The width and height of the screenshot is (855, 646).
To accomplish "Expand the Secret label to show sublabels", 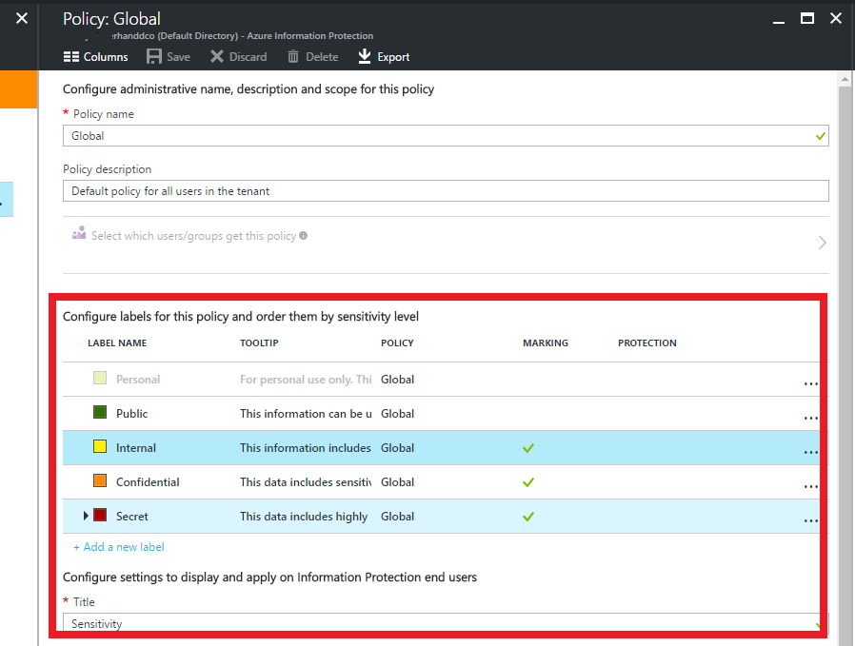I will point(86,516).
